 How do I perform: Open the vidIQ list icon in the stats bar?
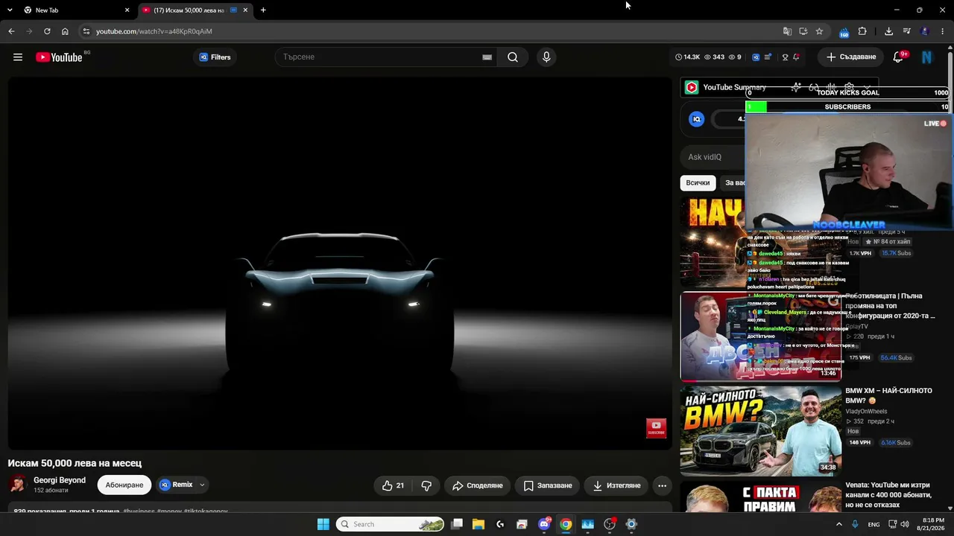(768, 57)
